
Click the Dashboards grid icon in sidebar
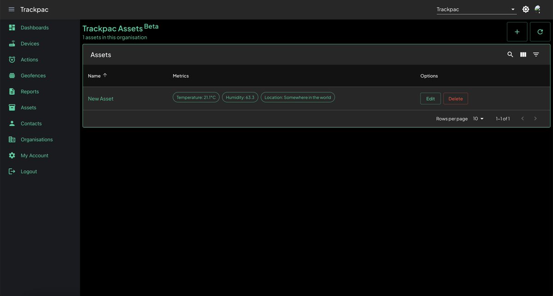(x=12, y=28)
